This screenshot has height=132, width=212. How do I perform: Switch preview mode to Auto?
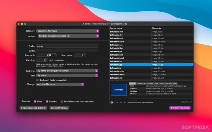pyautogui.click(x=183, y=102)
